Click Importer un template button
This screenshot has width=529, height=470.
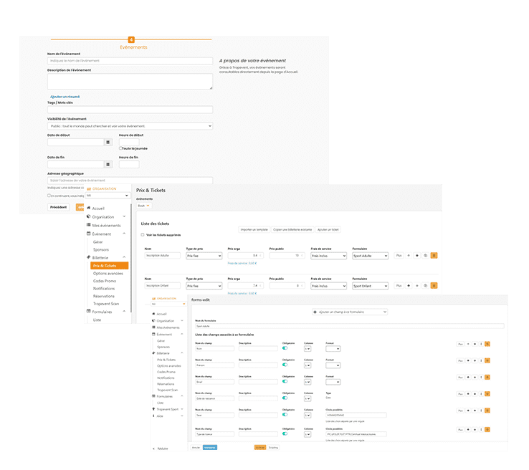pos(254,229)
